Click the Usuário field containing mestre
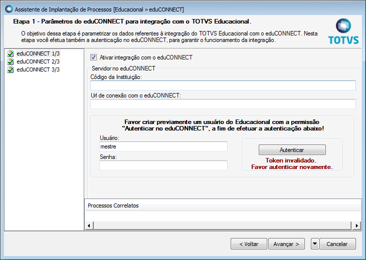The height and width of the screenshot is (260, 366). click(163, 146)
